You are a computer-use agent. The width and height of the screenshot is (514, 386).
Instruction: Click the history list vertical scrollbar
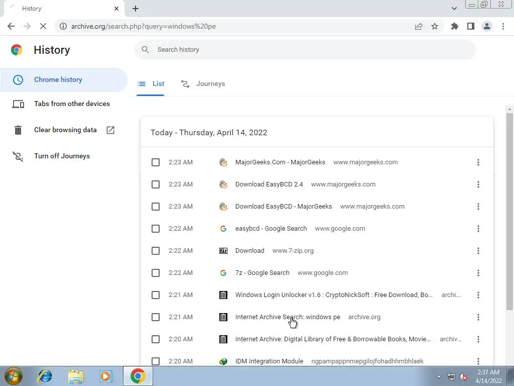[509, 212]
